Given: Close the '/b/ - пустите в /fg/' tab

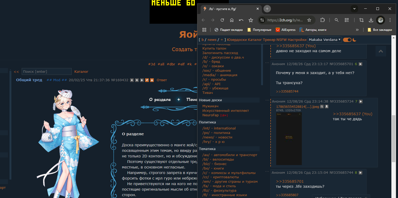Looking at the screenshot, I should (x=258, y=9).
